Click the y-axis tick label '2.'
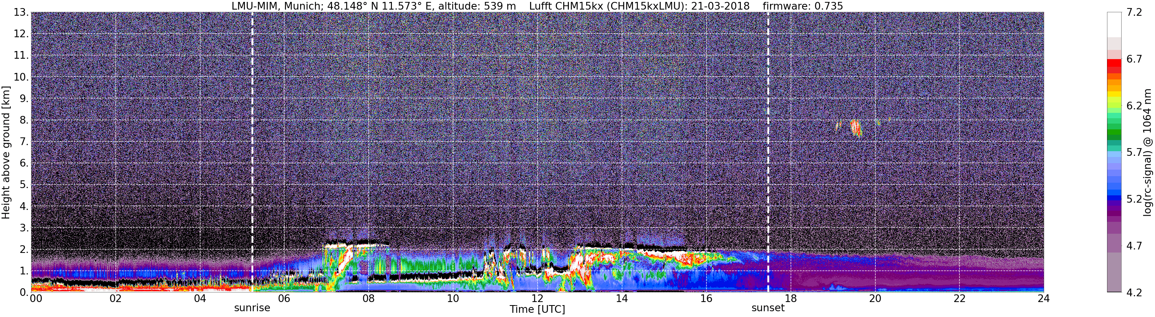Screen dimensions: 1155x317 (24, 249)
